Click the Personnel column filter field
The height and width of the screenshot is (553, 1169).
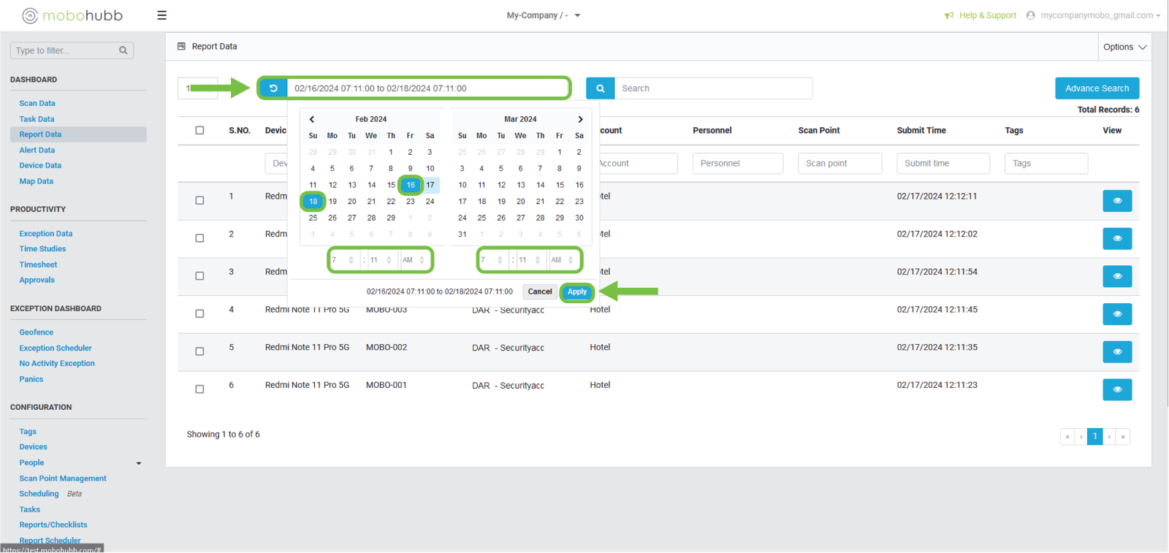tap(737, 164)
